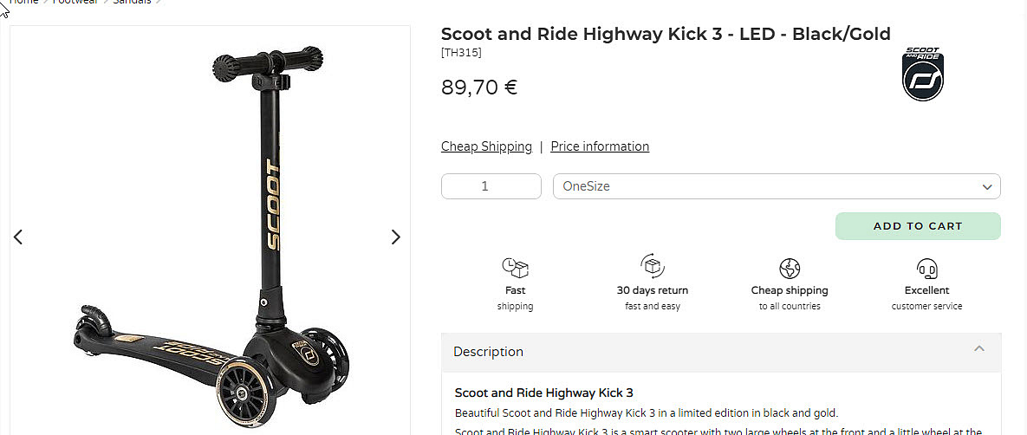Click the quantity input field
The width and height of the screenshot is (1027, 435).
point(491,186)
